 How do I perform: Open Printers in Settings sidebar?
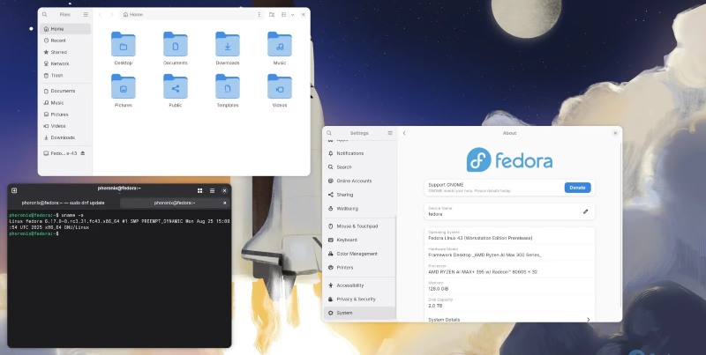pyautogui.click(x=360, y=268)
